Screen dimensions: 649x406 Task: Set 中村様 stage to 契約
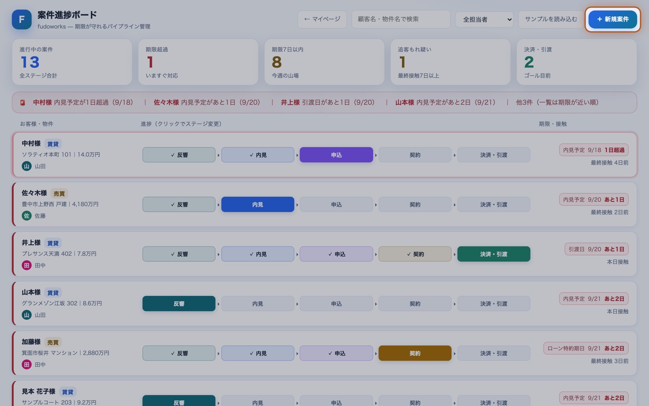[415, 155]
